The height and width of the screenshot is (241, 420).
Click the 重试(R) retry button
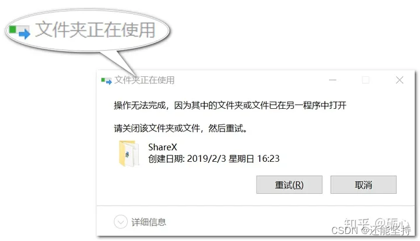(x=289, y=185)
